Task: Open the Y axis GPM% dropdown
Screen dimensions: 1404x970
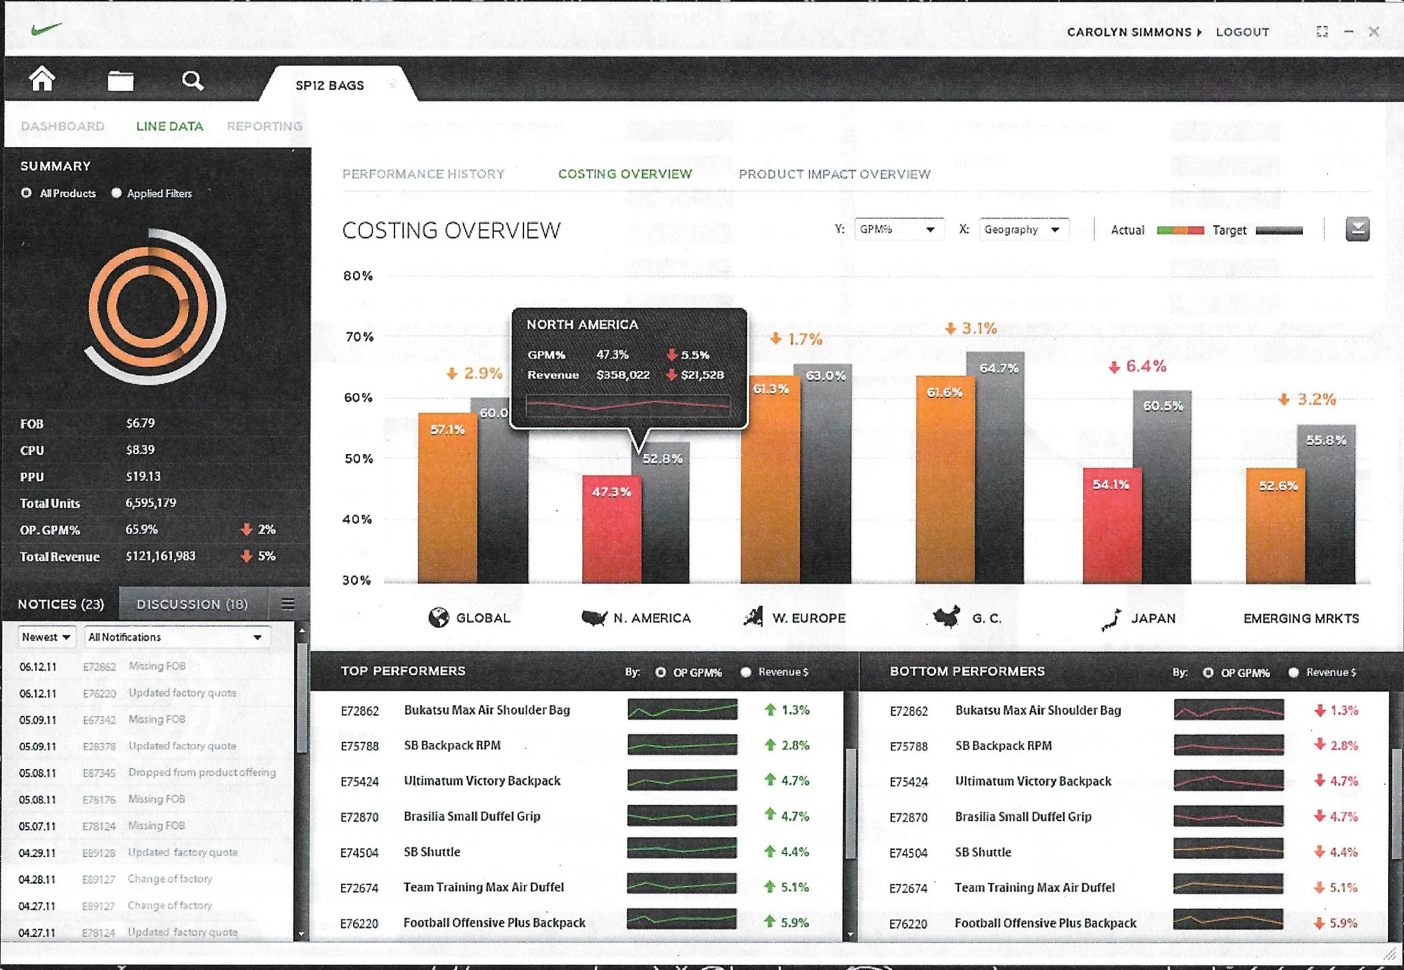Action: (x=898, y=229)
